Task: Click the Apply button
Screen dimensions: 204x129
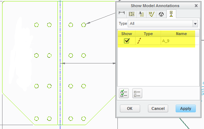Action: pyautogui.click(x=186, y=108)
